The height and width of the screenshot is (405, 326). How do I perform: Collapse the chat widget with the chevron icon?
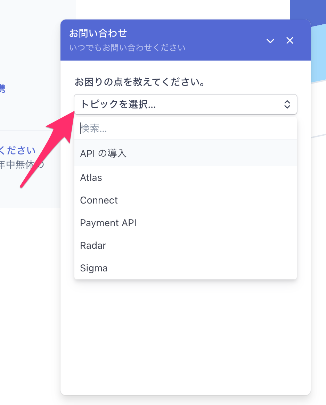click(x=270, y=41)
